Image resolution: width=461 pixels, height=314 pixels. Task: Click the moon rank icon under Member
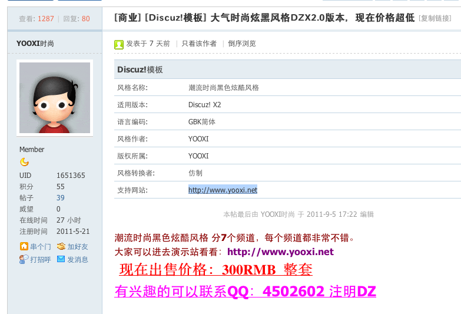[x=24, y=162]
